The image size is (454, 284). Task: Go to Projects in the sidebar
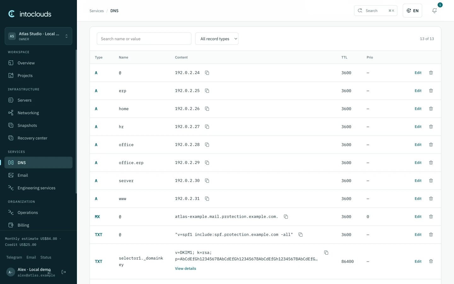[38, 76]
